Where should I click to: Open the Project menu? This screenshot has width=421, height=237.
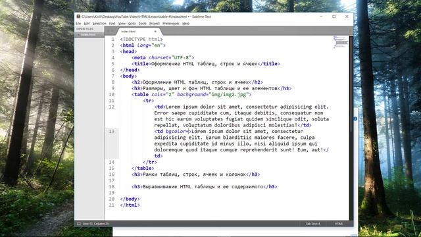[155, 24]
